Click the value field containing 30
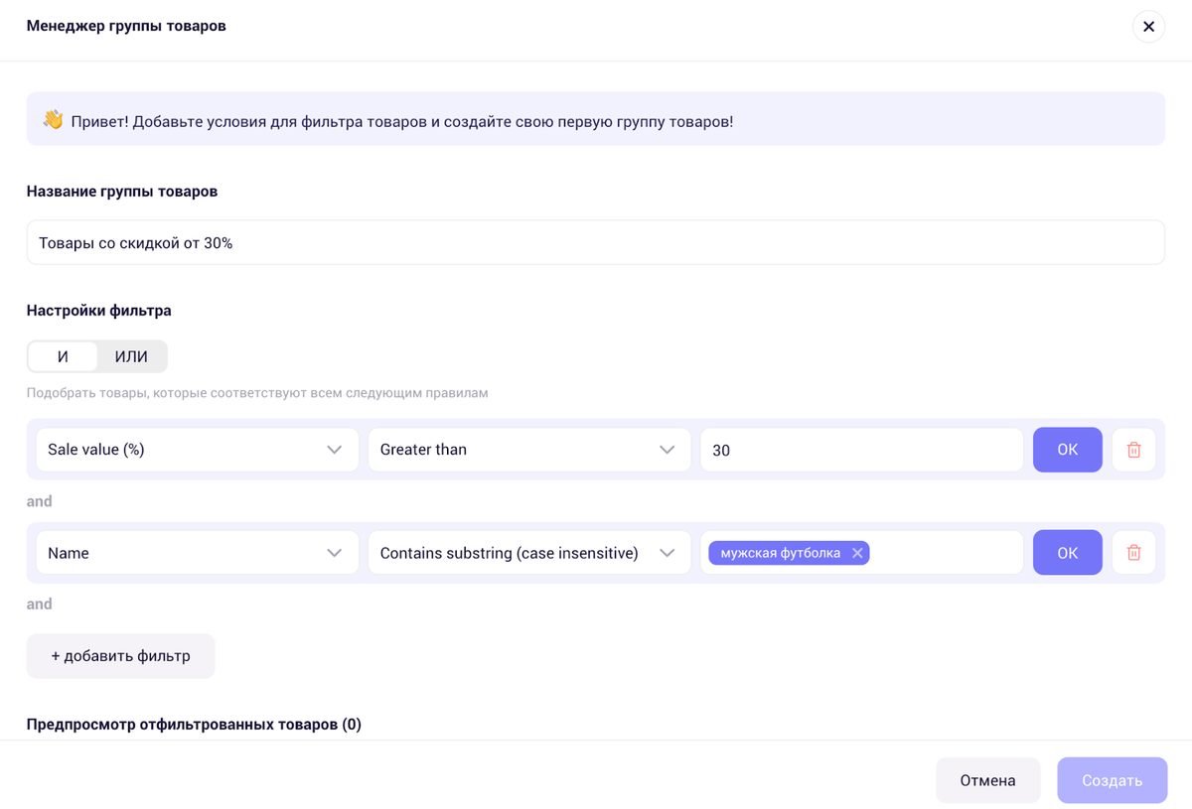Screen dimensions: 1192x809 [x=860, y=450]
